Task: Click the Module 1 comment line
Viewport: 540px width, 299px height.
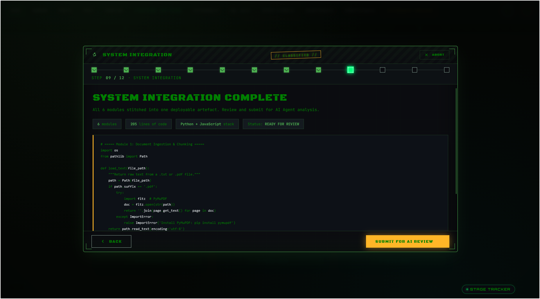Action: point(152,144)
